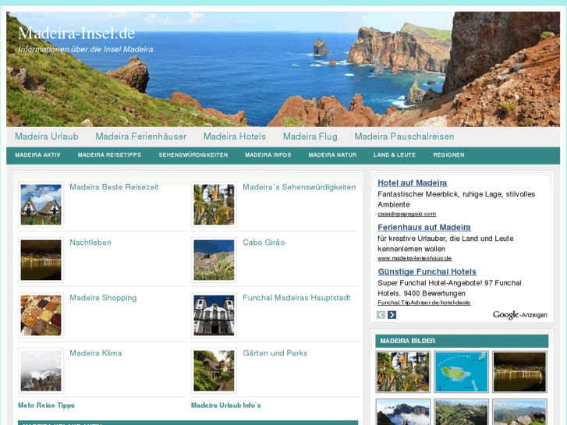The image size is (567, 425).
Task: Select MADEIRA NATUR in navigation
Action: coord(332,155)
